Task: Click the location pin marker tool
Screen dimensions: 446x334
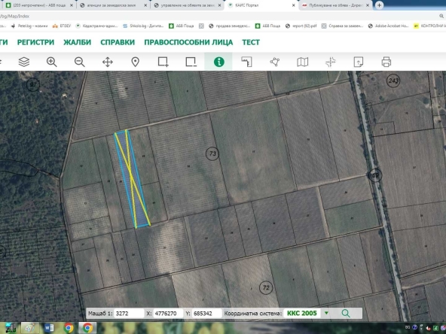Action: [x=135, y=62]
